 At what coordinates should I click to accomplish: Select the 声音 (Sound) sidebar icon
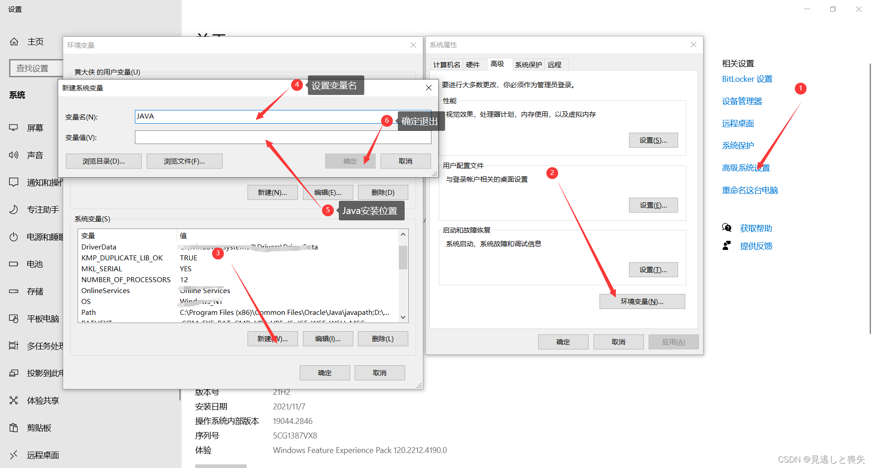[14, 155]
